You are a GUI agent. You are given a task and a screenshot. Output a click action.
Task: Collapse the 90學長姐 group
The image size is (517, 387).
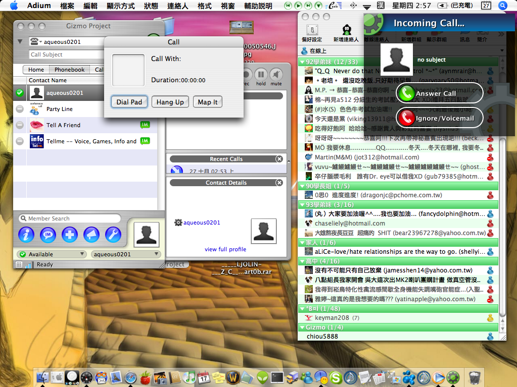coord(302,186)
